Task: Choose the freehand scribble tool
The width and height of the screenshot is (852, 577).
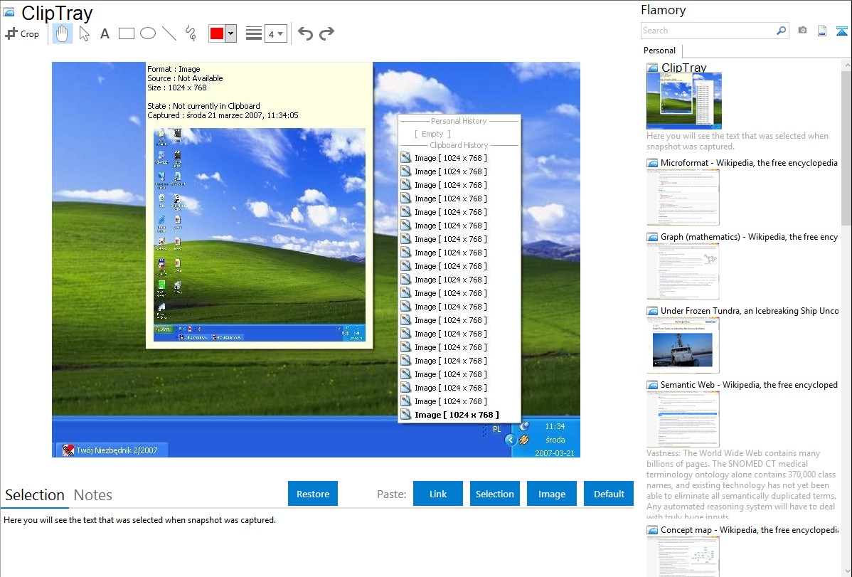Action: point(191,33)
